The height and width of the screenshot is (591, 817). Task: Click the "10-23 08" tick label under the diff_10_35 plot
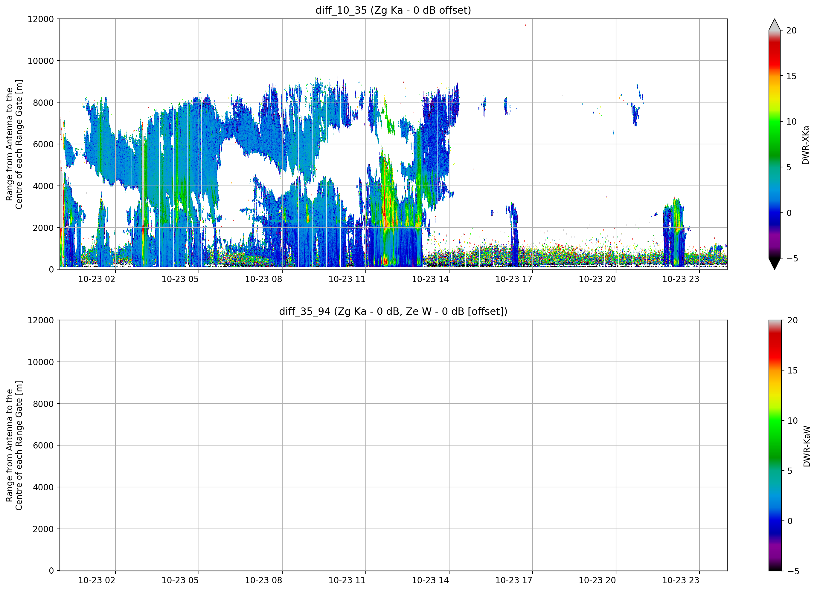click(264, 279)
